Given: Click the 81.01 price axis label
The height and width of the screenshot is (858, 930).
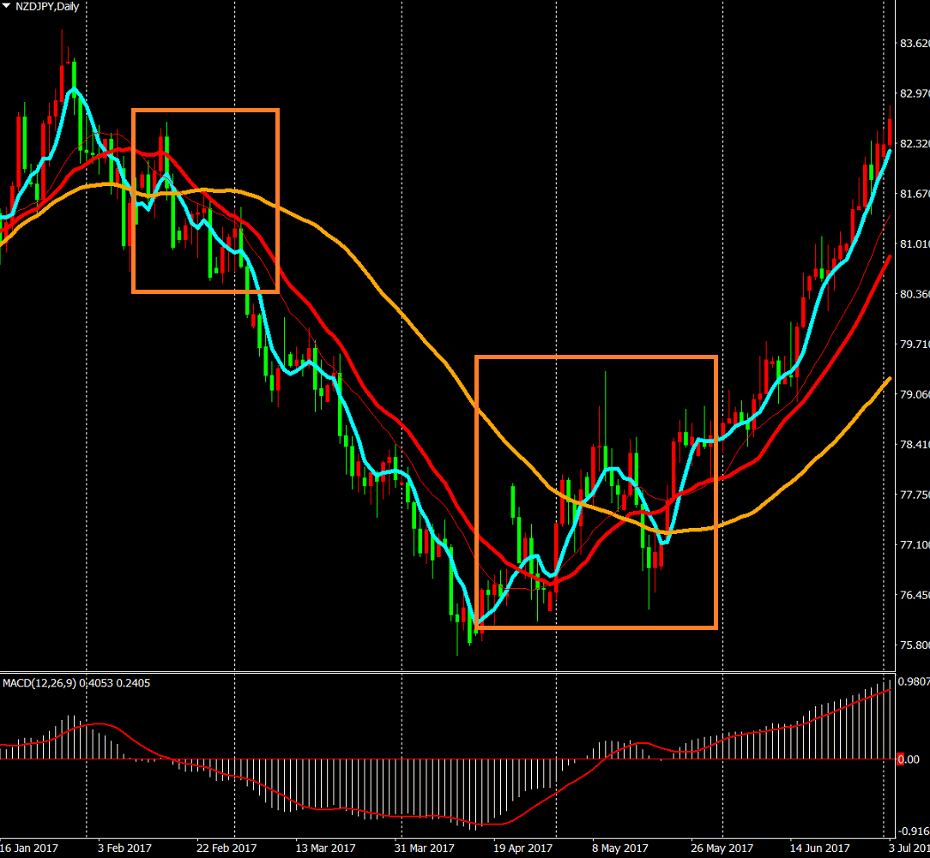Looking at the screenshot, I should (915, 243).
